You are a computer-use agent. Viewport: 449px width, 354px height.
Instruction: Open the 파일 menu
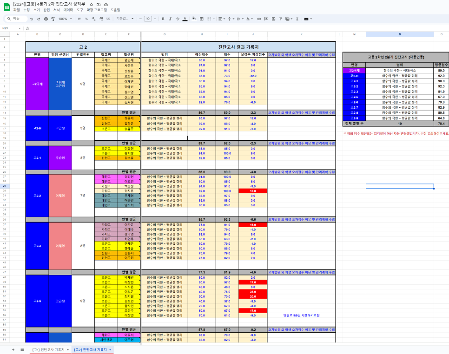point(17,10)
